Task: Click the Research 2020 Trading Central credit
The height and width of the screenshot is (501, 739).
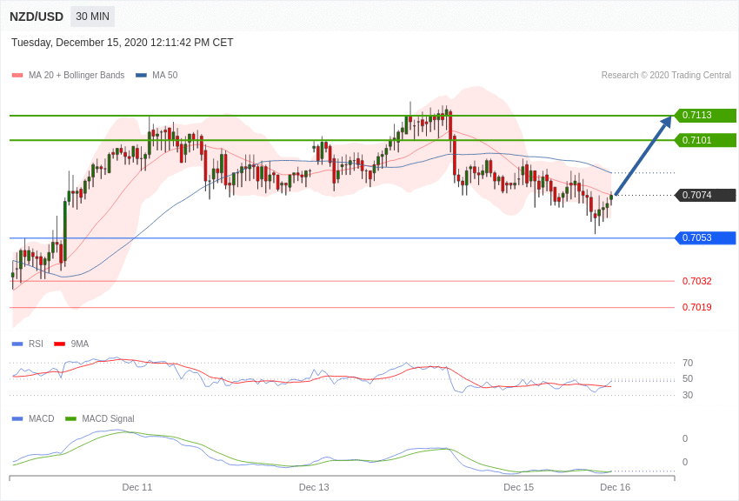Action: click(666, 75)
